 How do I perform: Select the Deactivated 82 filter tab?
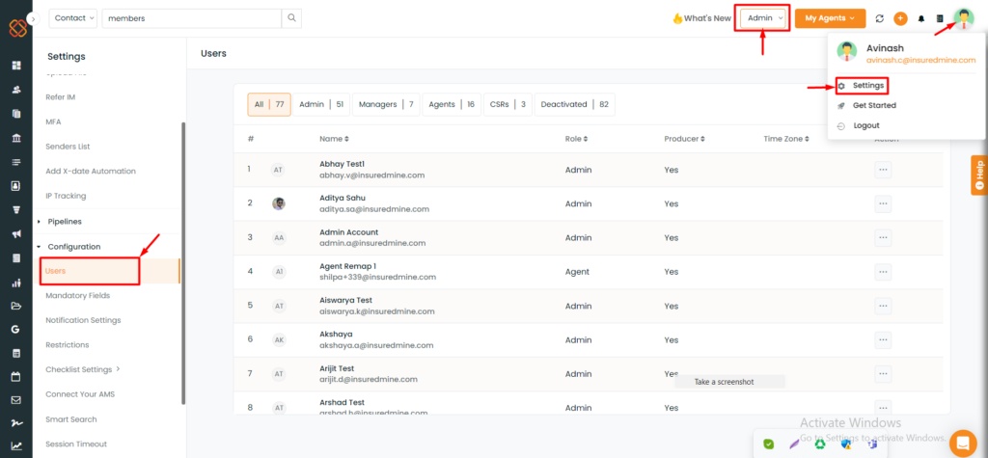pos(575,104)
